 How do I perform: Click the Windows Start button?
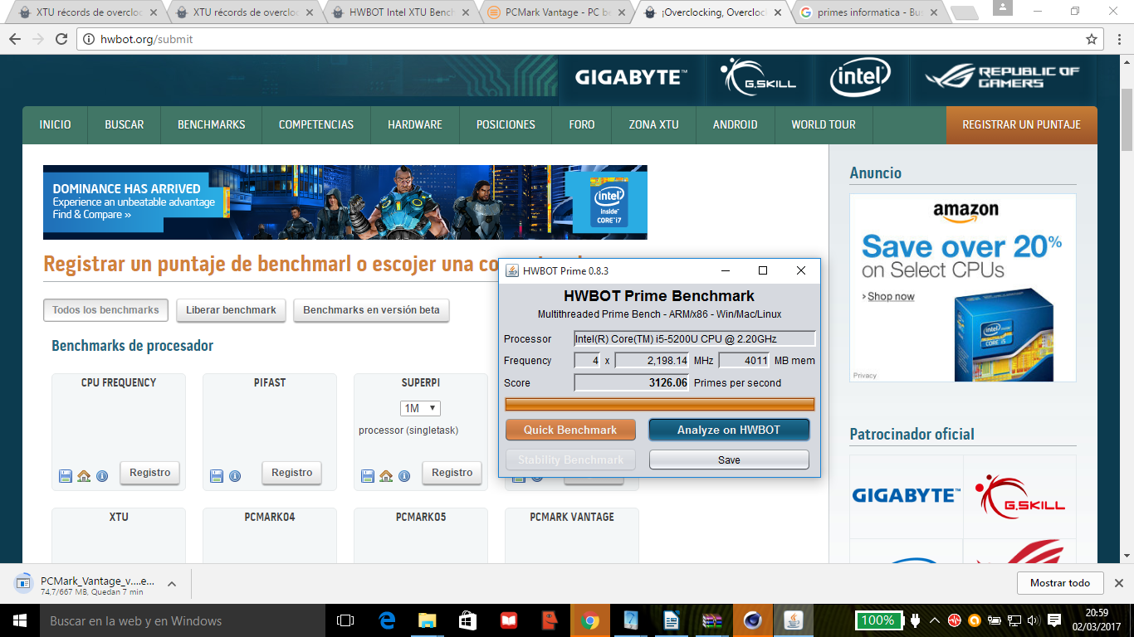(20, 620)
